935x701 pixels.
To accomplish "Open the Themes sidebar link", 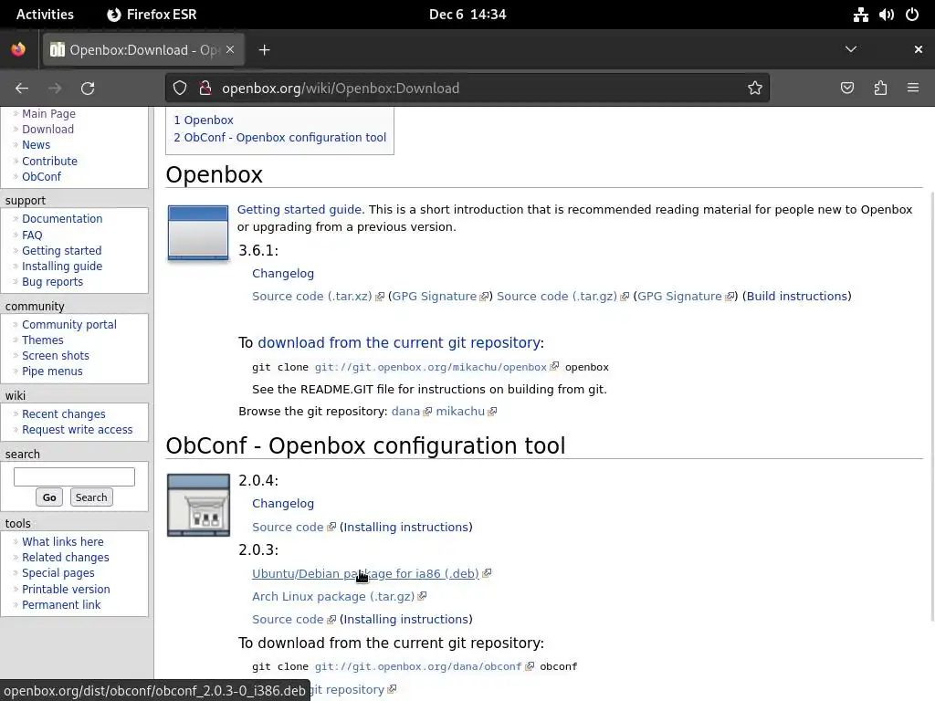I will pyautogui.click(x=42, y=340).
